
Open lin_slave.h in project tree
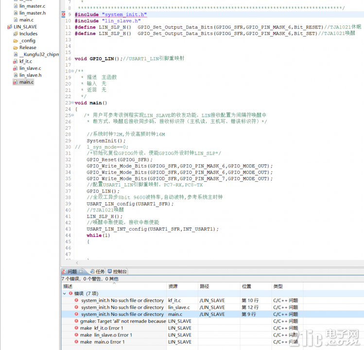(31, 75)
